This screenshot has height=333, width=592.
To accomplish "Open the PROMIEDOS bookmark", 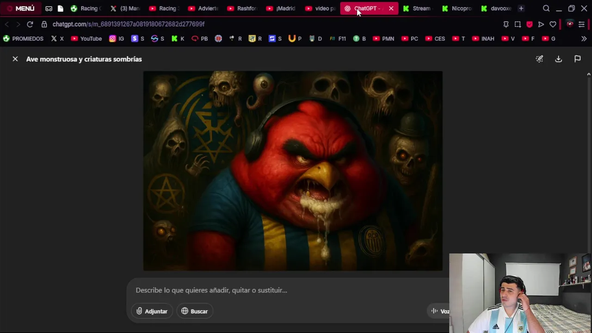I will [x=23, y=39].
